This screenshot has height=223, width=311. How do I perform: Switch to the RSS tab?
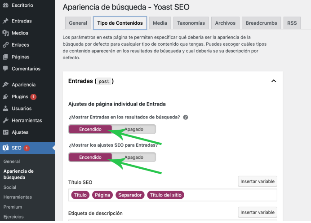292,23
